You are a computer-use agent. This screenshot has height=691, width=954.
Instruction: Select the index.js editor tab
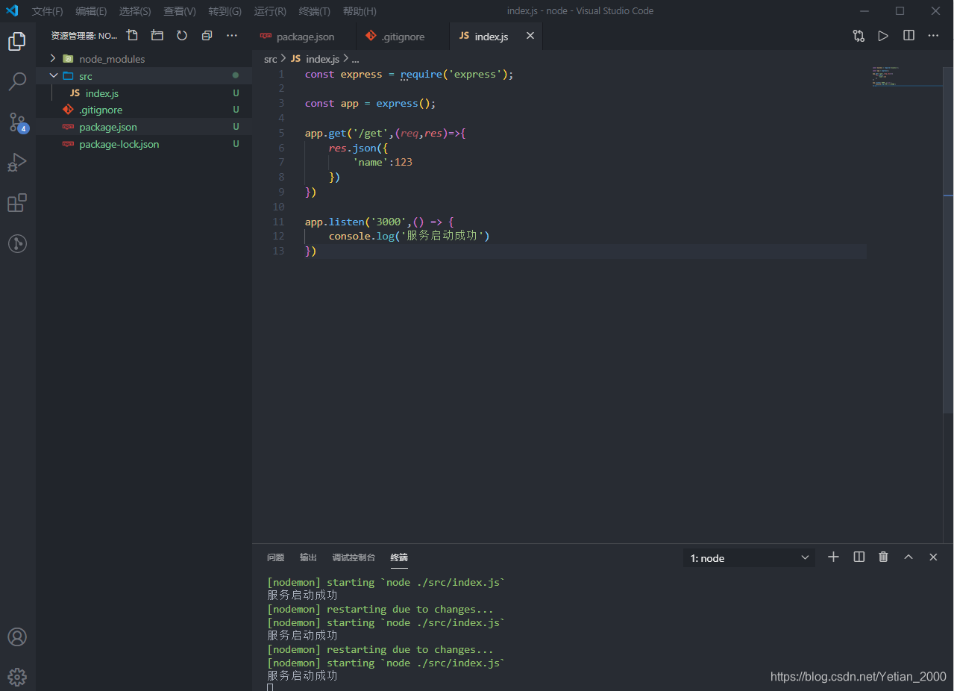(x=496, y=36)
